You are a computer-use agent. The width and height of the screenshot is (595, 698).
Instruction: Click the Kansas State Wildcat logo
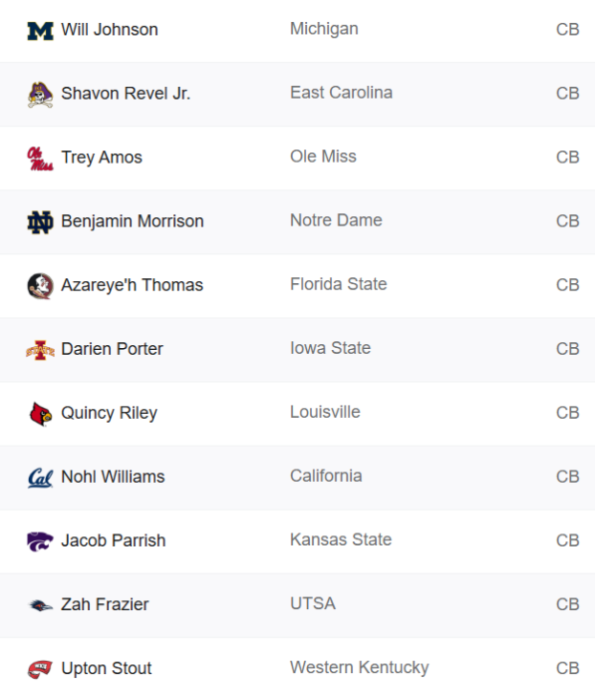click(40, 541)
